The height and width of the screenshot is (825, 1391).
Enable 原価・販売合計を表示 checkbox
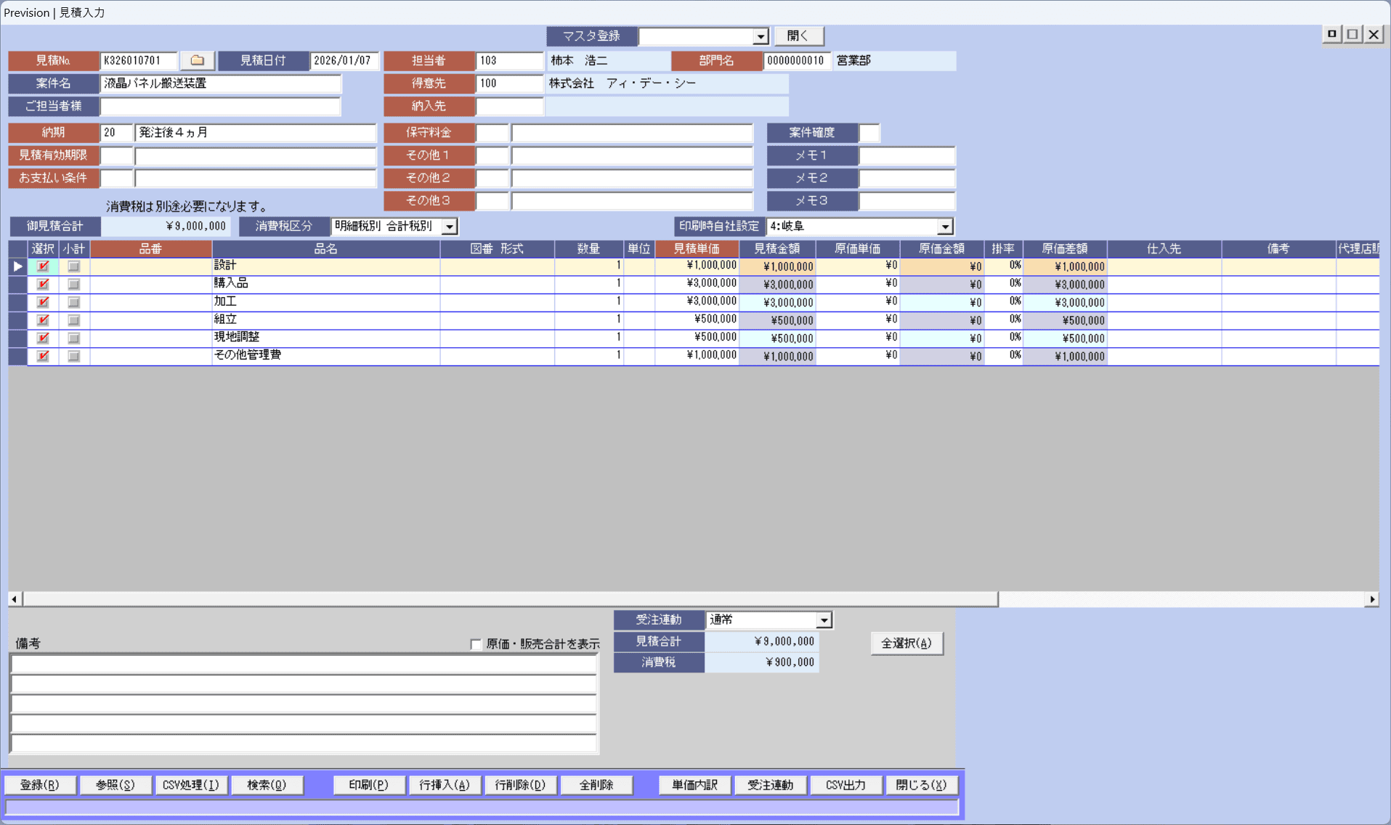[476, 644]
